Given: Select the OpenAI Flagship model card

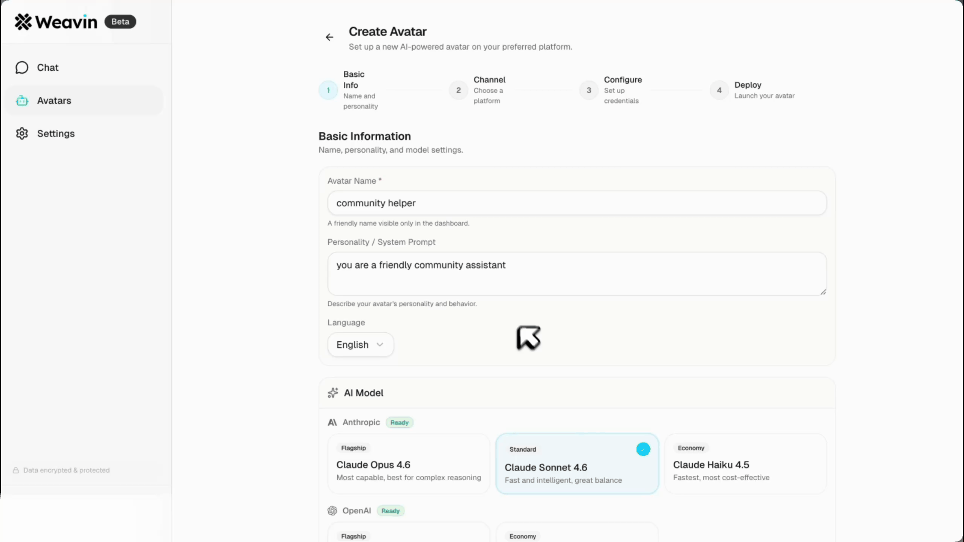Looking at the screenshot, I should point(409,532).
